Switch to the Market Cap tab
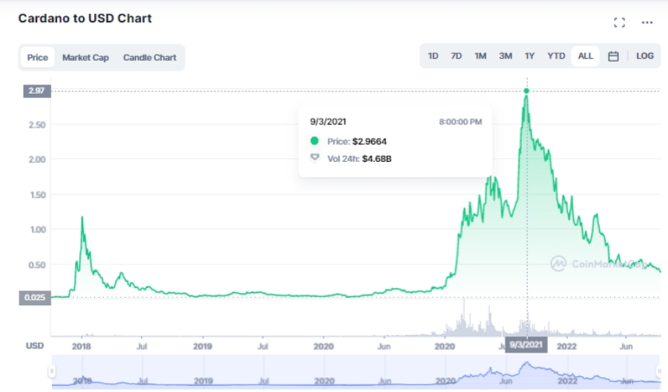Viewport: 668px width, 392px height. 85,57
